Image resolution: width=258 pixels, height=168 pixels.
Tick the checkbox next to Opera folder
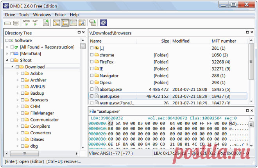[92, 82]
